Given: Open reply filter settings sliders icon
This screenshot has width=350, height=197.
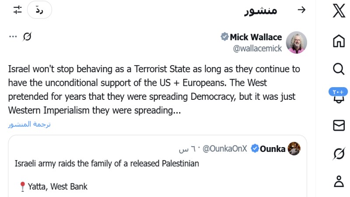Looking at the screenshot, I should (x=17, y=10).
